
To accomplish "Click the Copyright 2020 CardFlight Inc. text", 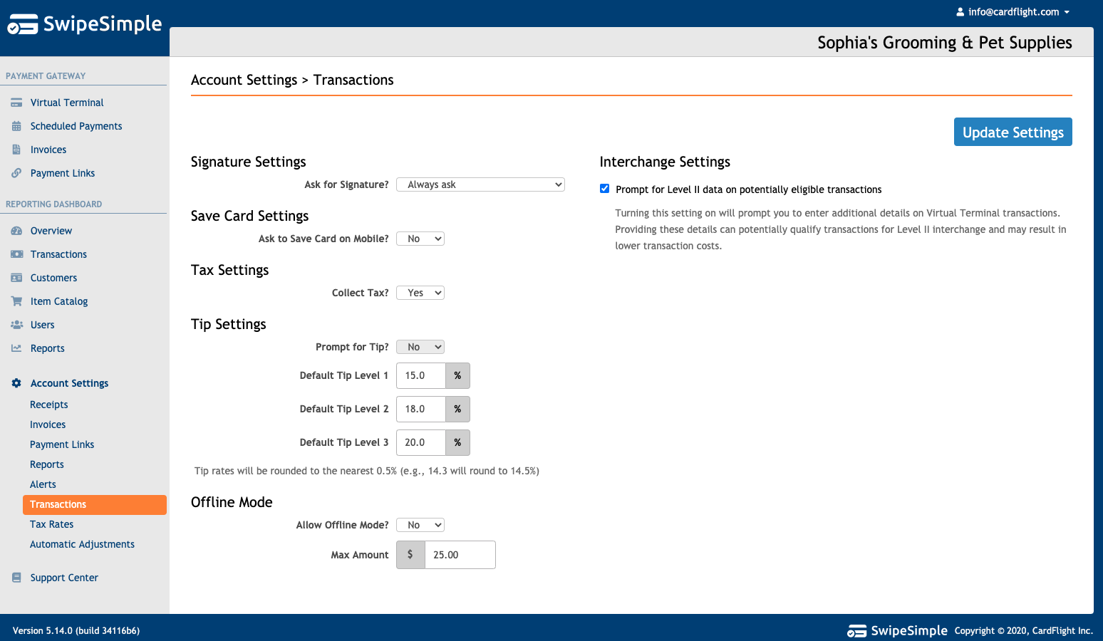I will pyautogui.click(x=1023, y=630).
